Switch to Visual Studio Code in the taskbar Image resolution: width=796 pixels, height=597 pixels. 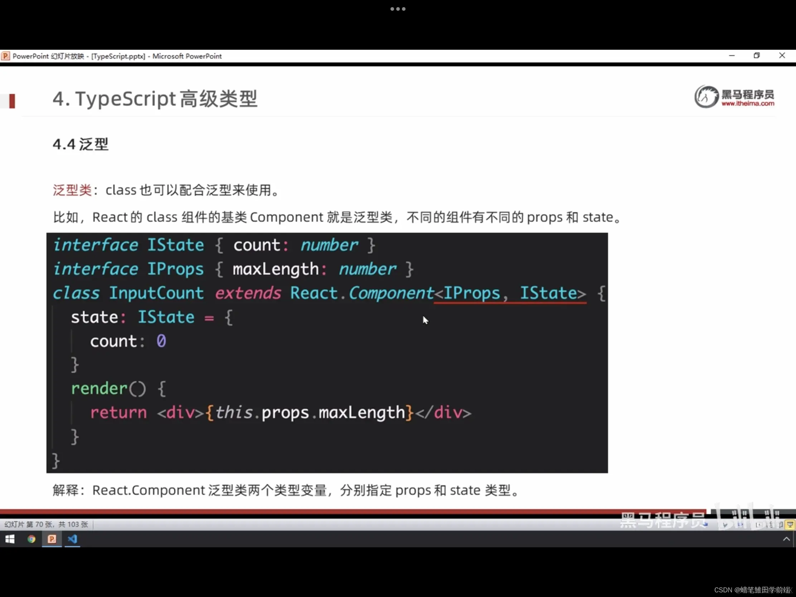(x=72, y=539)
